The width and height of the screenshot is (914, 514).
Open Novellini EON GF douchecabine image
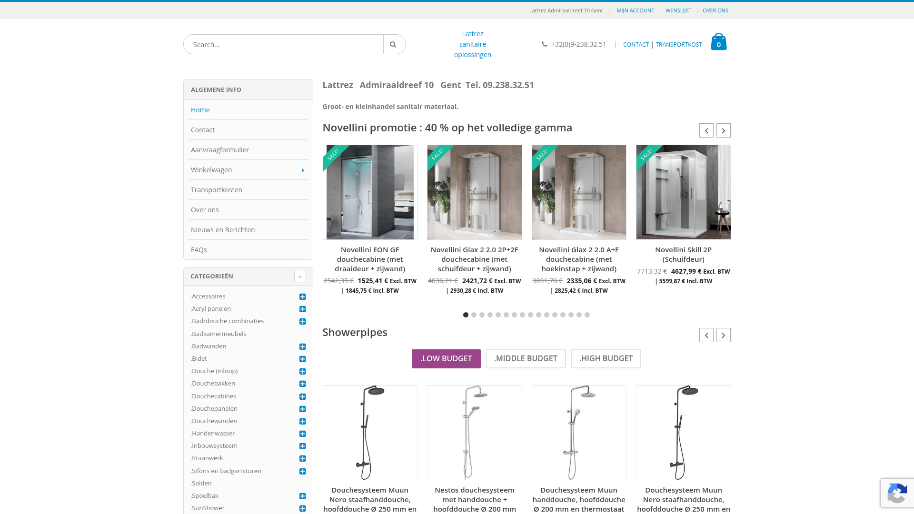point(370,192)
